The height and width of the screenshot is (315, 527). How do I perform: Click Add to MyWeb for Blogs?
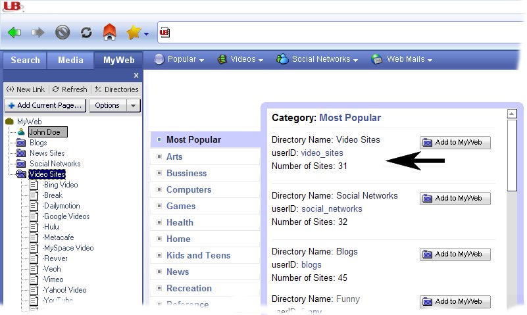455,254
